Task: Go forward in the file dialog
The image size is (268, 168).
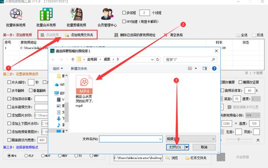Action: pyautogui.click(x=61, y=60)
